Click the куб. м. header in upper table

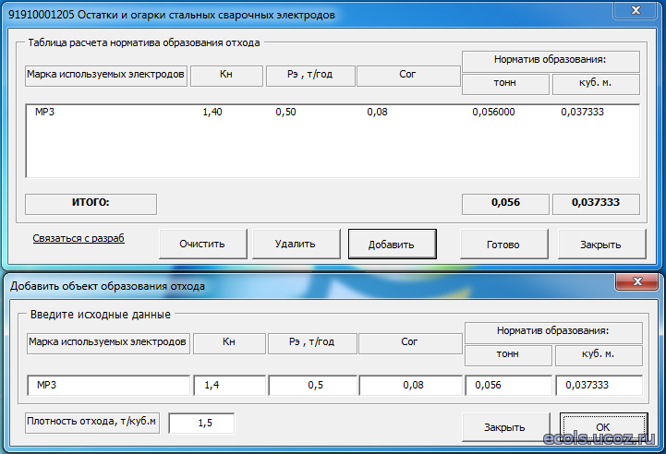point(596,84)
